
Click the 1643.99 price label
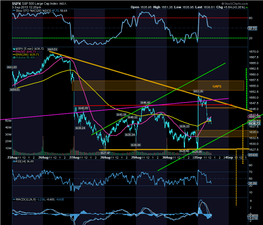point(83,108)
